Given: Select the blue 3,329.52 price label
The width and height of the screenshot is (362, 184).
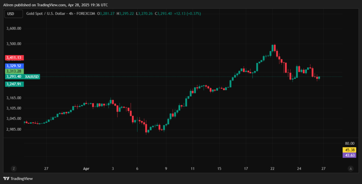Looking at the screenshot, I should (x=14, y=66).
